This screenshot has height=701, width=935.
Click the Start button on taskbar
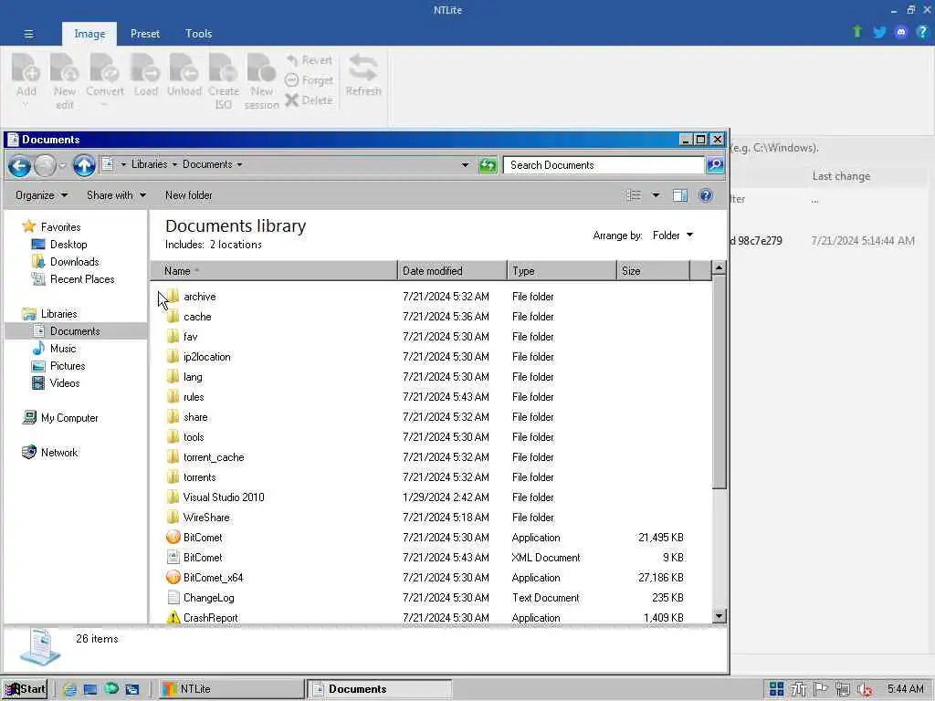pyautogui.click(x=25, y=689)
